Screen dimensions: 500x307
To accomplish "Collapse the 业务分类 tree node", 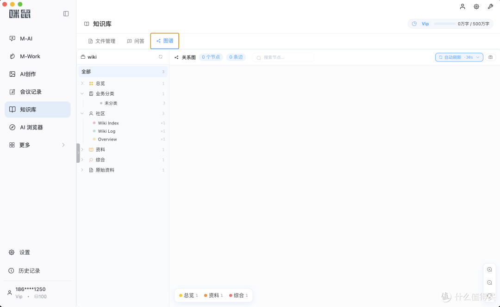I will 82,94.
